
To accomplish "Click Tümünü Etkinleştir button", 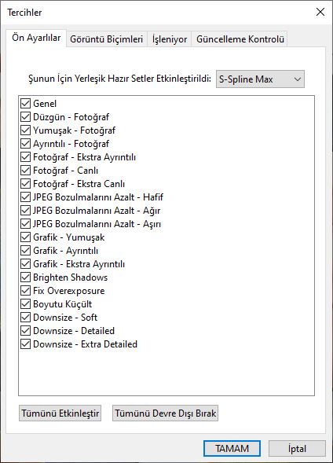I will click(x=60, y=413).
